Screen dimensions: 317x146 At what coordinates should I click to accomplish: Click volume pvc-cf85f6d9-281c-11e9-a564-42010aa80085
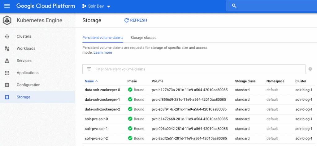(x=189, y=100)
